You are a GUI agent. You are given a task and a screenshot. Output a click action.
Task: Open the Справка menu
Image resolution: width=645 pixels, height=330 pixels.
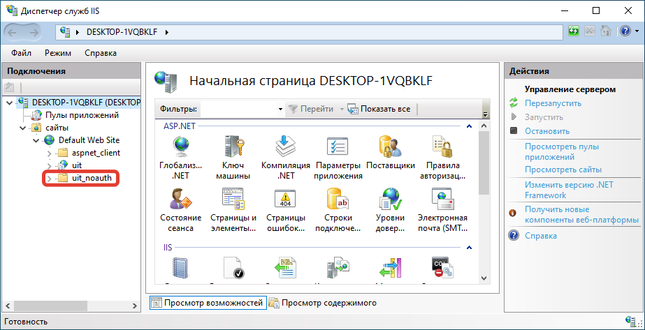tap(101, 53)
